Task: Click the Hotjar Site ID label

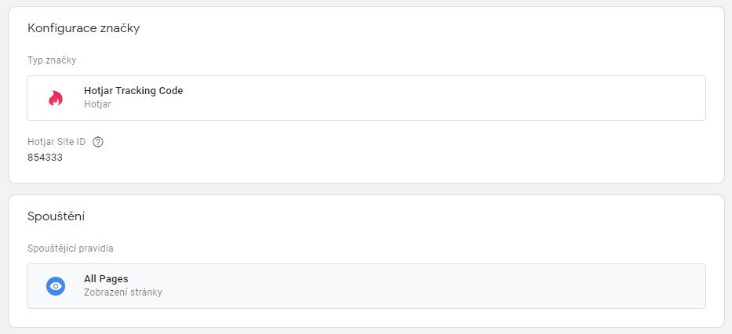Action: click(x=58, y=142)
